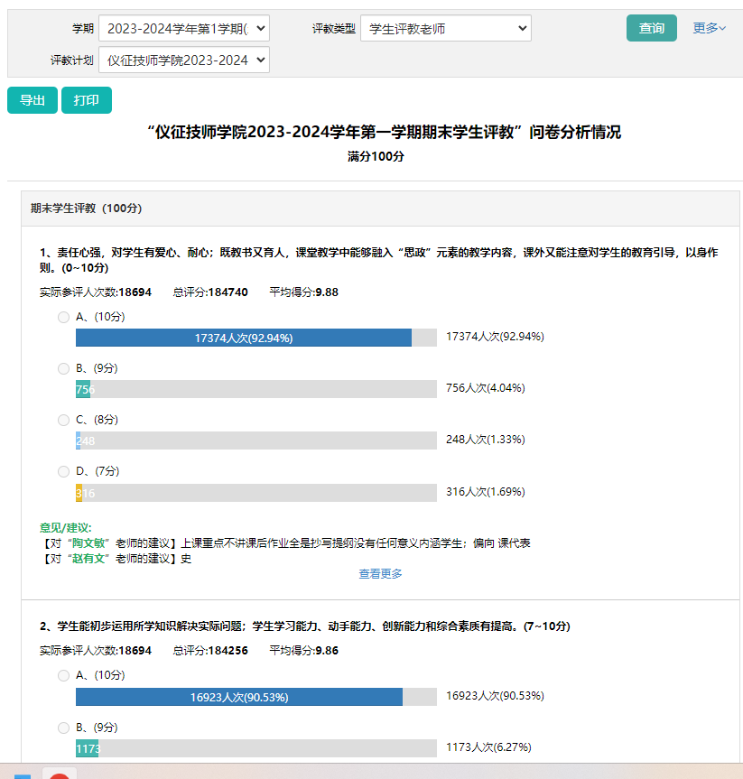This screenshot has height=779, width=743.
Task: Select option A (10分) radio for question 2
Action: [63, 675]
